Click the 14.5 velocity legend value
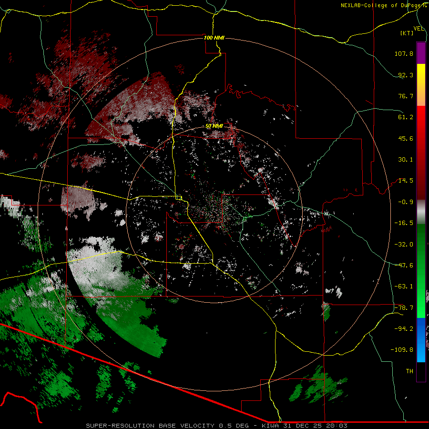The height and width of the screenshot is (429, 429). click(406, 181)
